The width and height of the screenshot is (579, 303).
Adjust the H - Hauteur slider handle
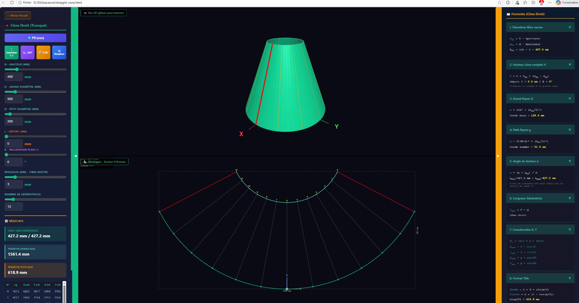[17, 69]
